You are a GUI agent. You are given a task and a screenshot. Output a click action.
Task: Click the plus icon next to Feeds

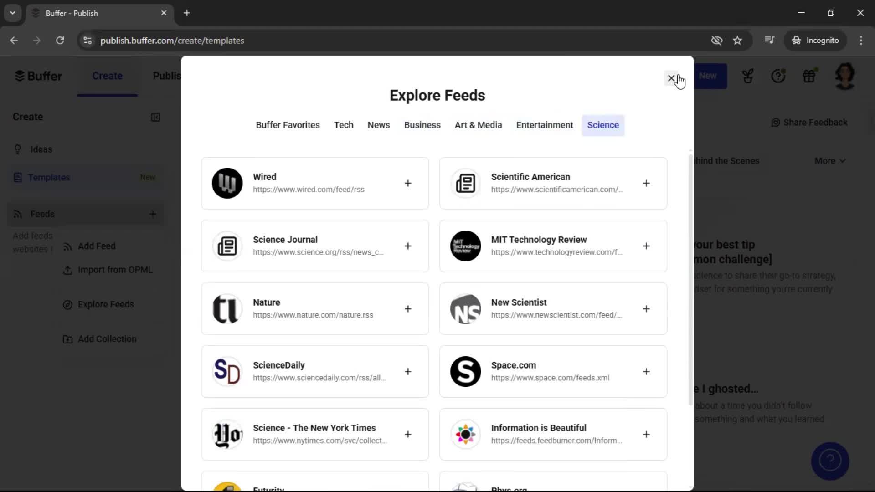tap(153, 214)
